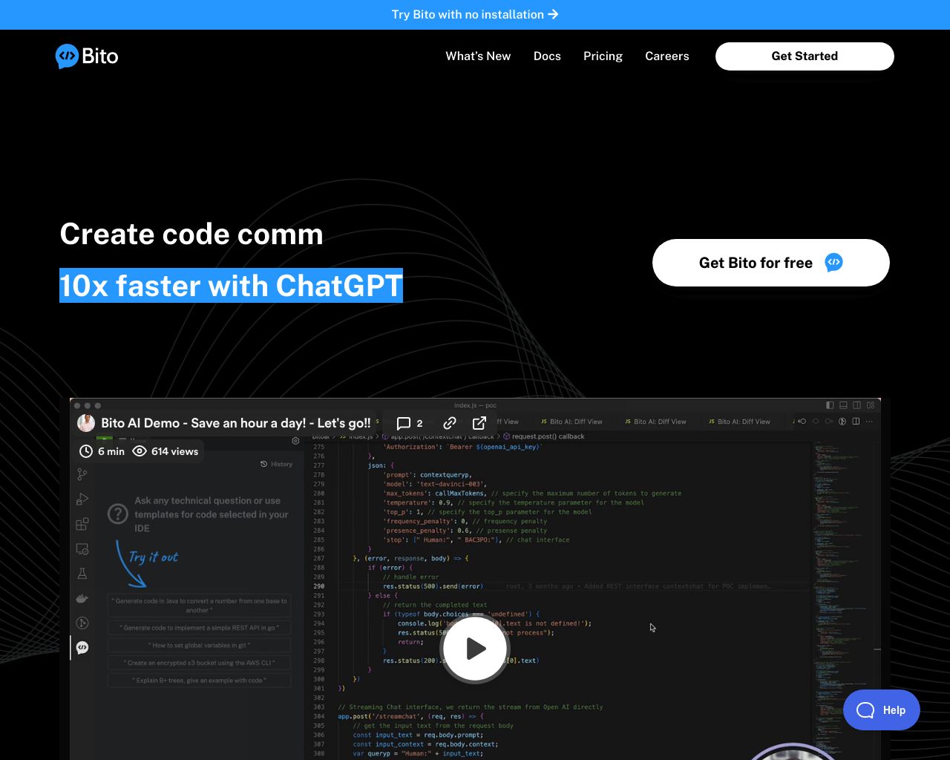Click the Testing flask icon in the video

pyautogui.click(x=82, y=574)
